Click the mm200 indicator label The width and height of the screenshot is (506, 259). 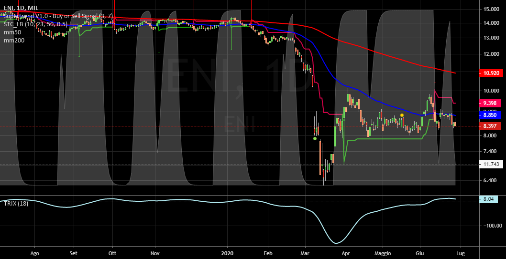pos(14,40)
